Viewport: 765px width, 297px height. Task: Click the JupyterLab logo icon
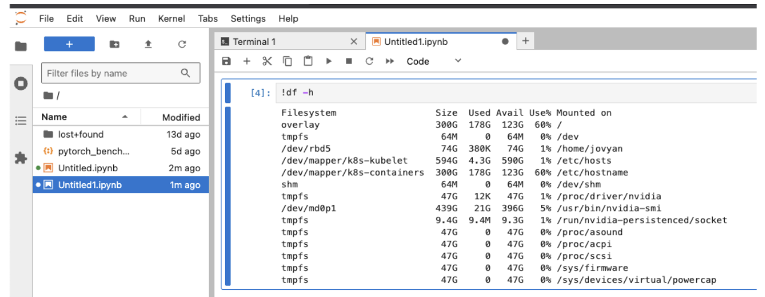pyautogui.click(x=21, y=19)
